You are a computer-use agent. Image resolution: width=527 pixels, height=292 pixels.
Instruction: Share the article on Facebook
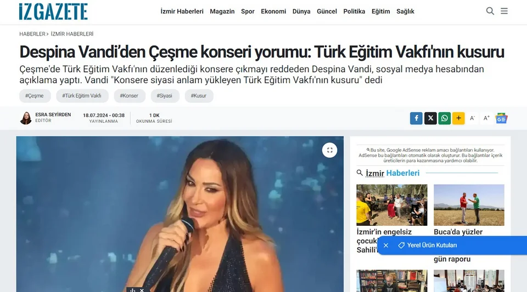416,118
